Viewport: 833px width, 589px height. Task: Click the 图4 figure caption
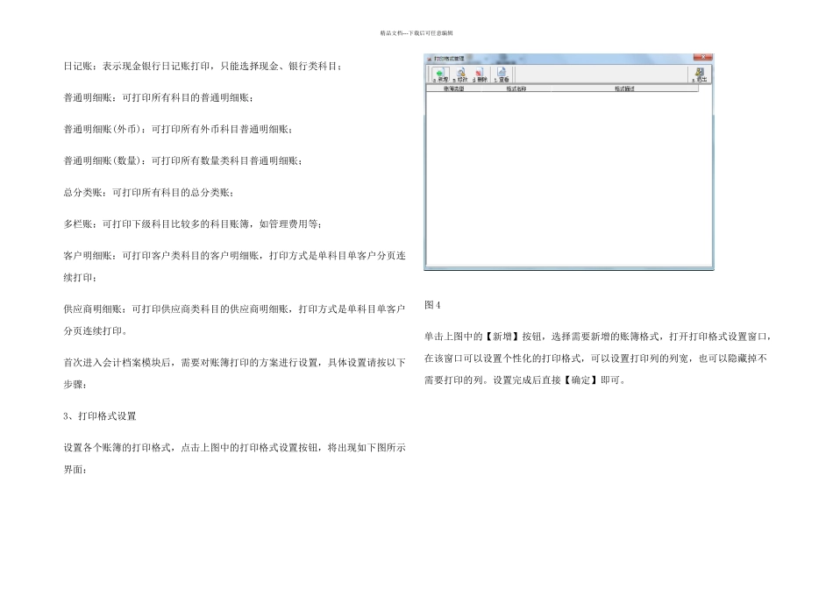[432, 305]
